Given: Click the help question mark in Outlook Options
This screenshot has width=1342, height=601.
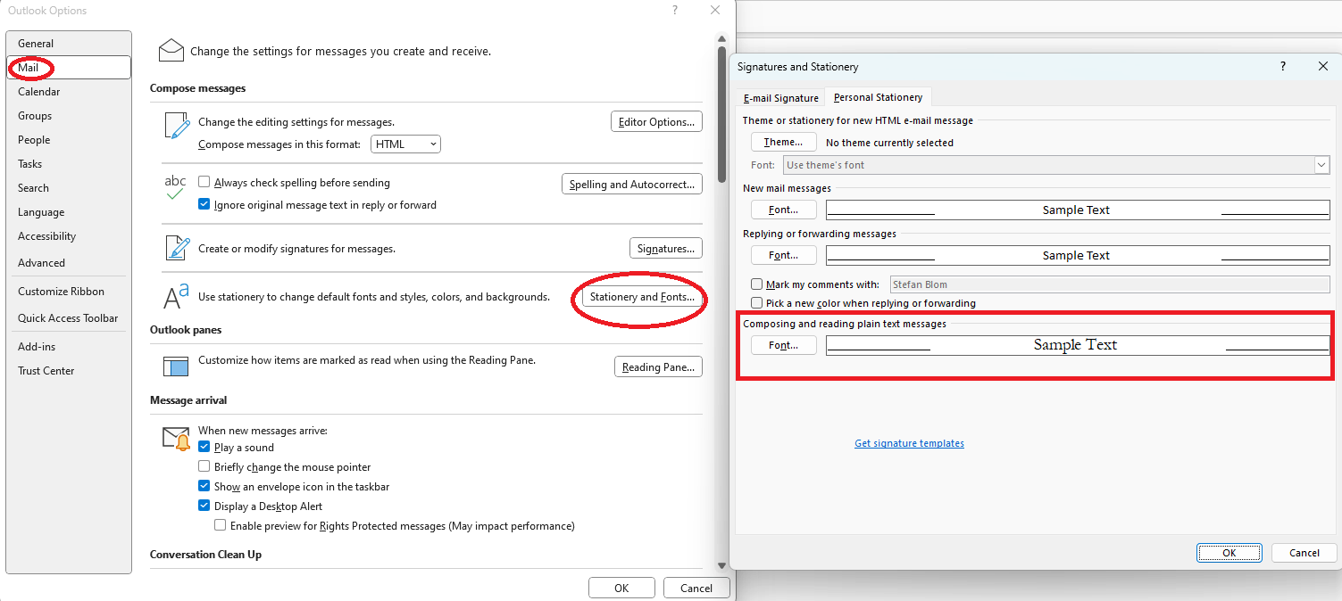Looking at the screenshot, I should tap(674, 10).
